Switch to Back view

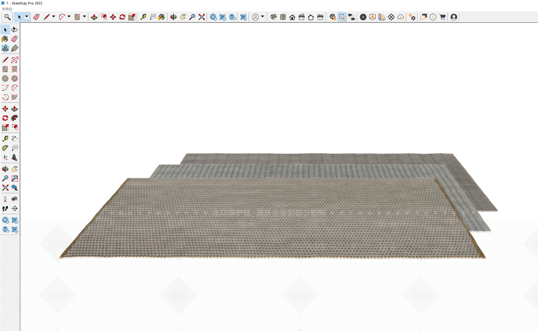[x=311, y=17]
